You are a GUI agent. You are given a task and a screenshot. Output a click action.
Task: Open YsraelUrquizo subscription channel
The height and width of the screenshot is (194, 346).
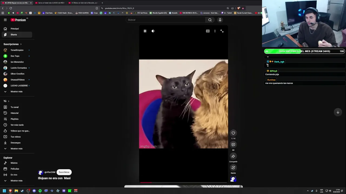[x=17, y=50]
